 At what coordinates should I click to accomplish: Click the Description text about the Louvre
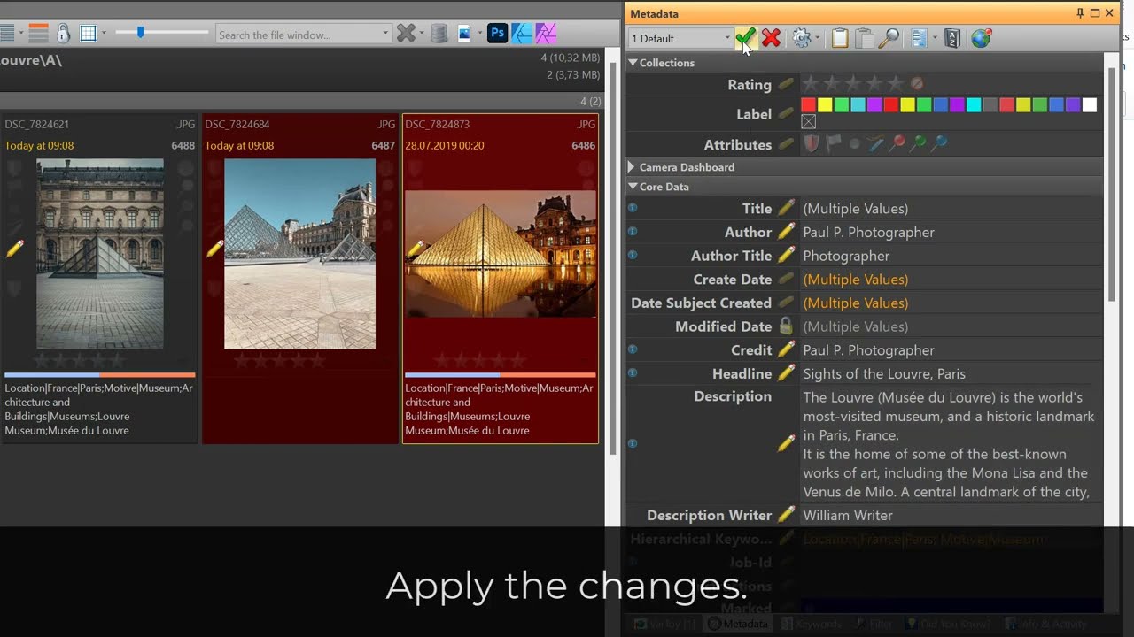coord(951,444)
